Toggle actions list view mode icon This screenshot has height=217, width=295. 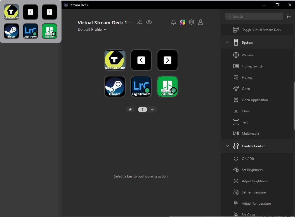tap(289, 17)
